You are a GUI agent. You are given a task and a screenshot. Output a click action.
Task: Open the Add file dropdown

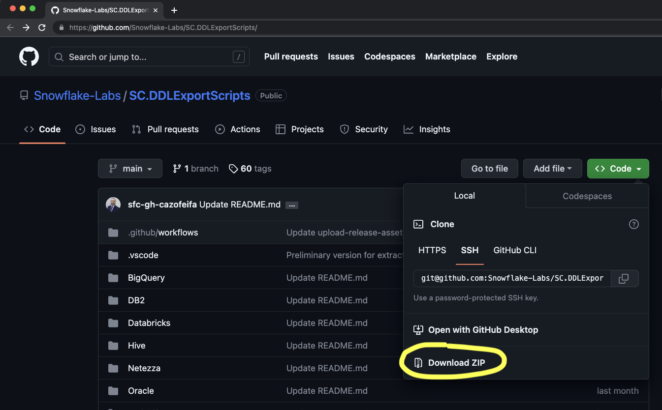click(x=552, y=168)
